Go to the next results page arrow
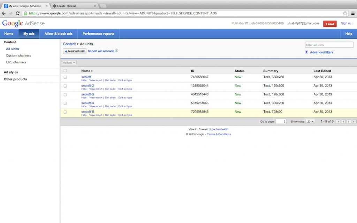The image size is (357, 223). 349,122
